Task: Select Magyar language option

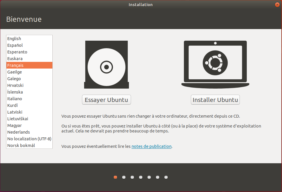Action: point(15,125)
